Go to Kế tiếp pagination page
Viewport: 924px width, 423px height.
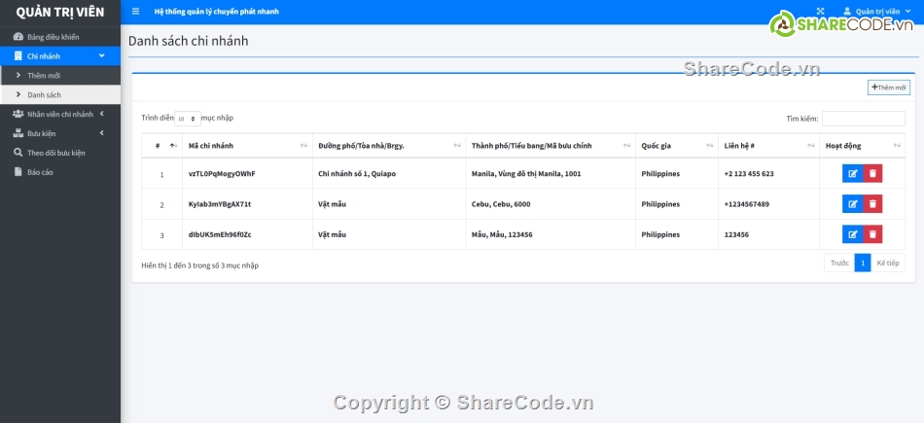point(887,264)
